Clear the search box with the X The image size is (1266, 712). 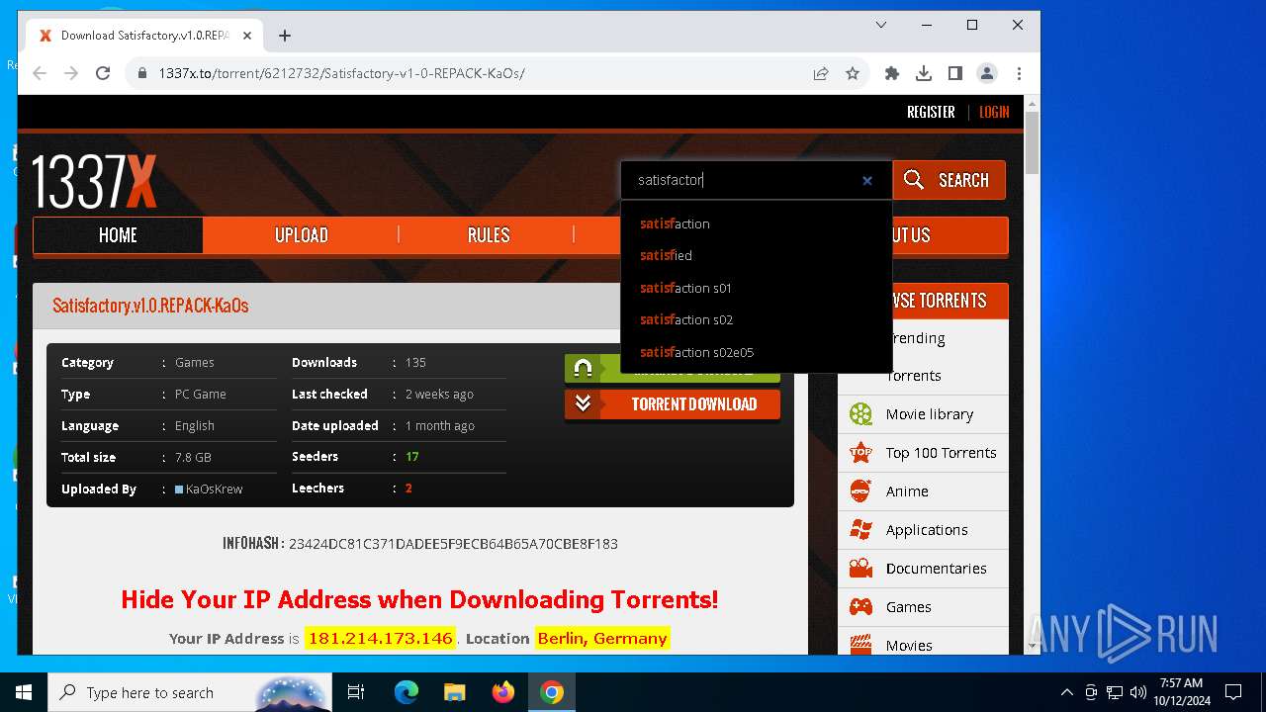867,180
